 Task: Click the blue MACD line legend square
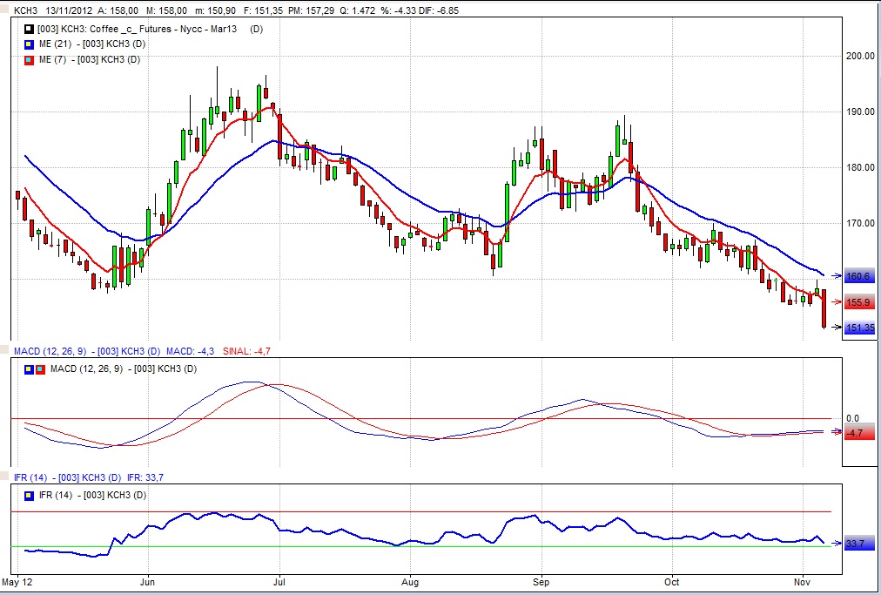click(30, 369)
